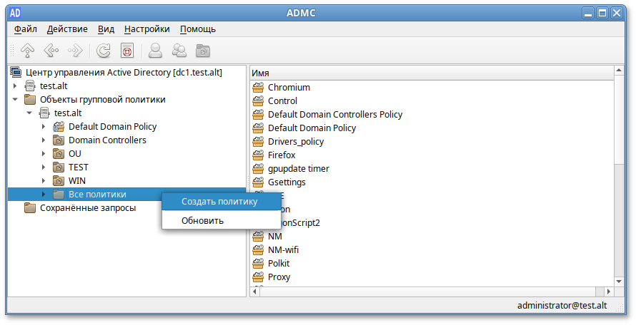
Task: Open the Настройки menu
Action: [x=146, y=29]
